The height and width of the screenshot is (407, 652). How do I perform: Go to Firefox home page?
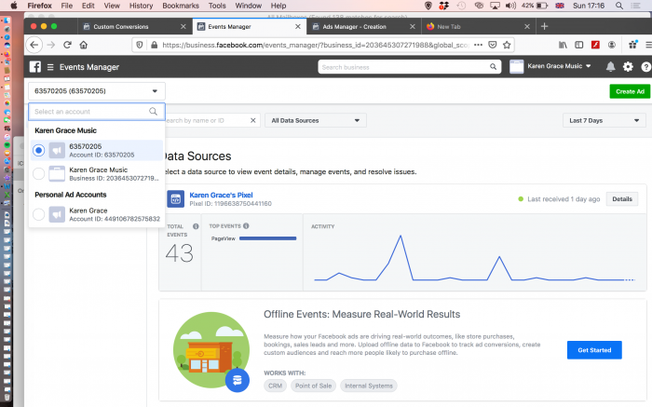(84, 45)
